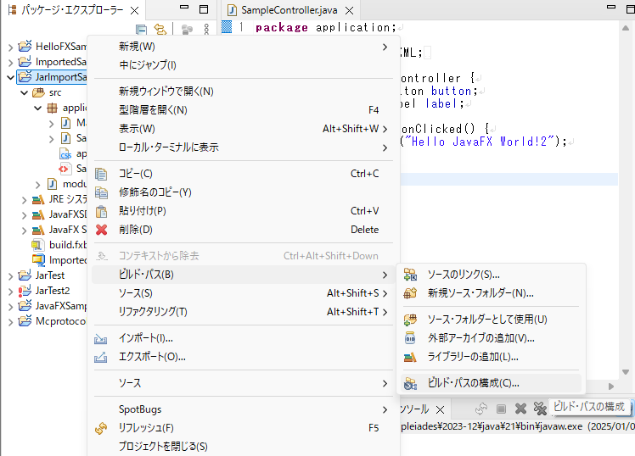Minimize the Package Explorer panel
Image resolution: width=635 pixels, height=456 pixels.
184,8
